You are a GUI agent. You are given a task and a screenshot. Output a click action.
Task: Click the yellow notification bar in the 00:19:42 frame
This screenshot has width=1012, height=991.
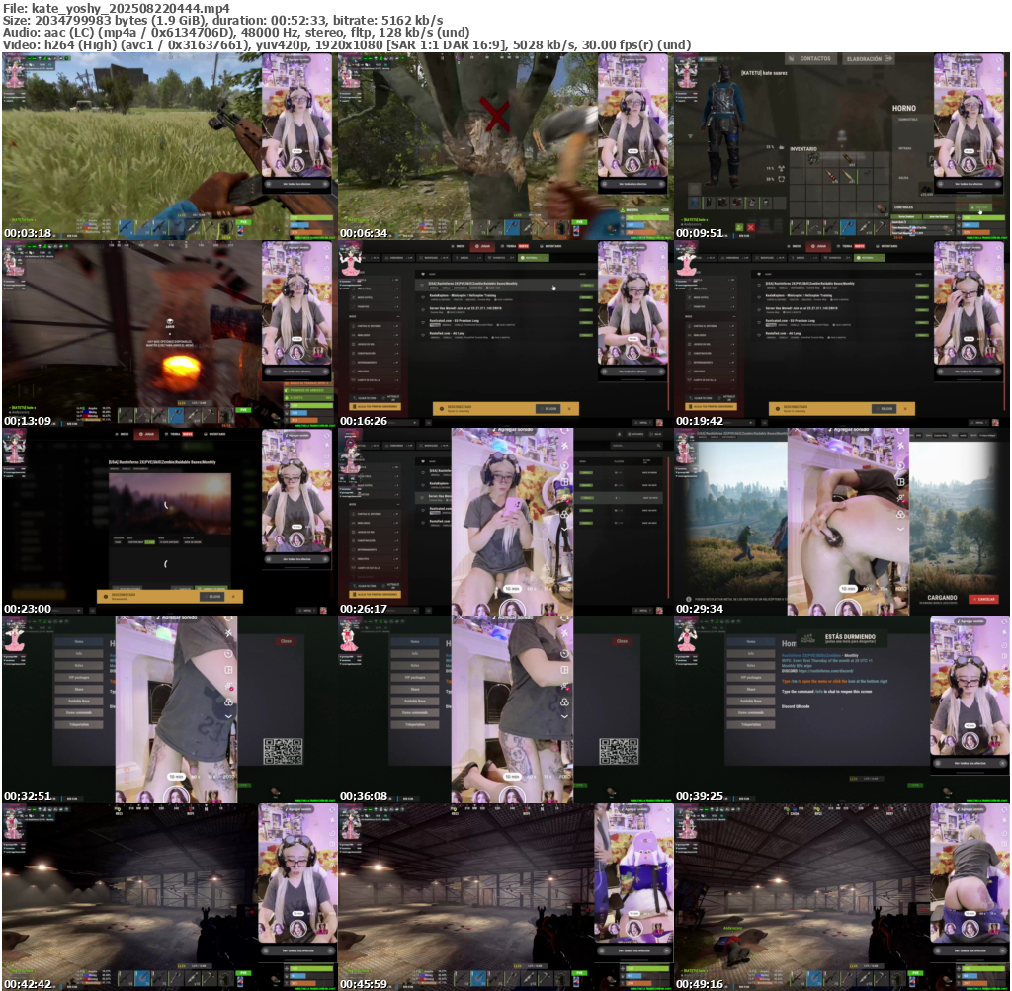(842, 408)
